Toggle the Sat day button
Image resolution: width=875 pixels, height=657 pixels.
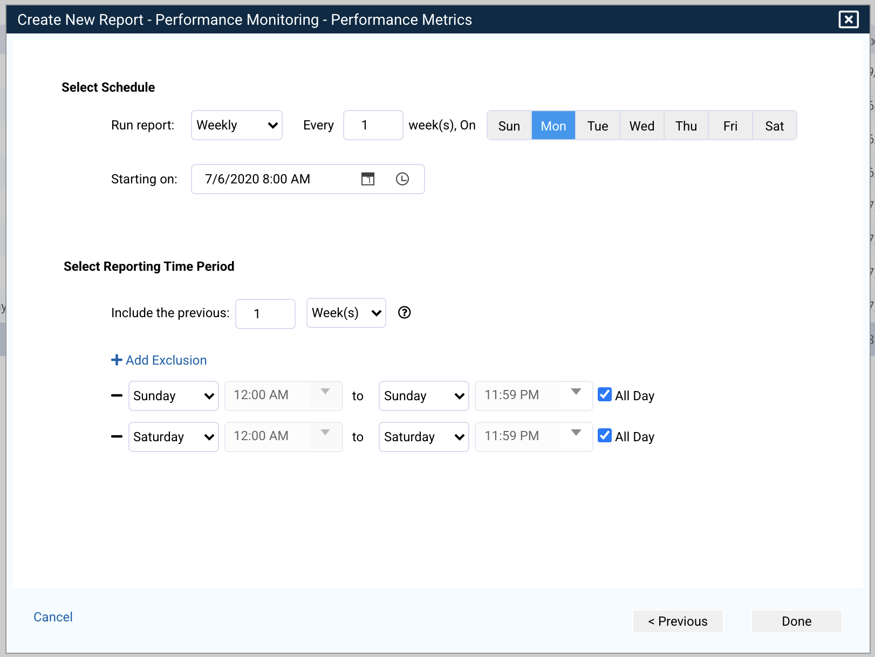pos(775,126)
